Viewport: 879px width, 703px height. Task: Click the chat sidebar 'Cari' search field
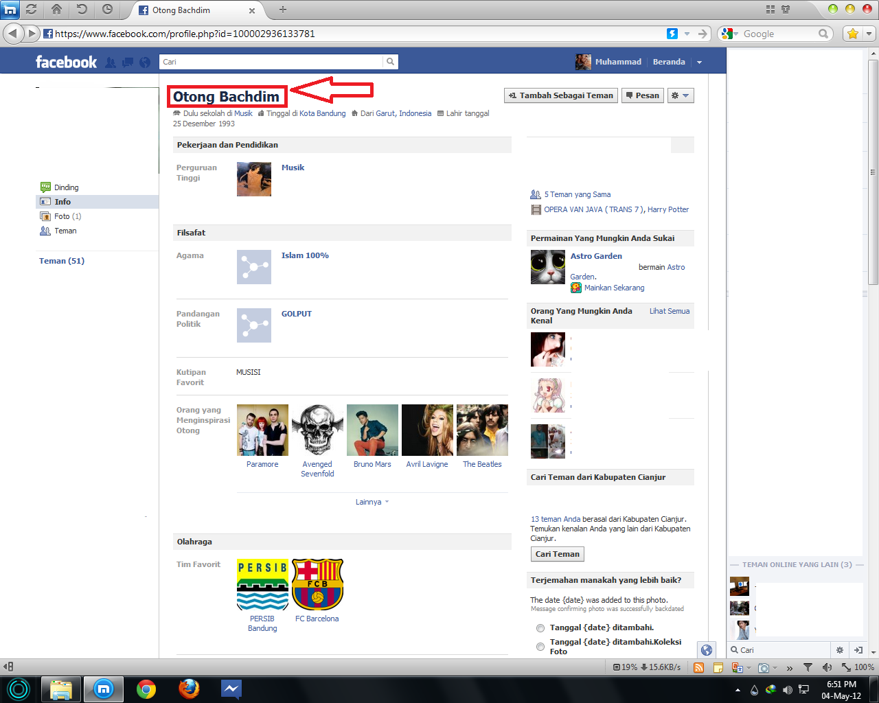(779, 649)
